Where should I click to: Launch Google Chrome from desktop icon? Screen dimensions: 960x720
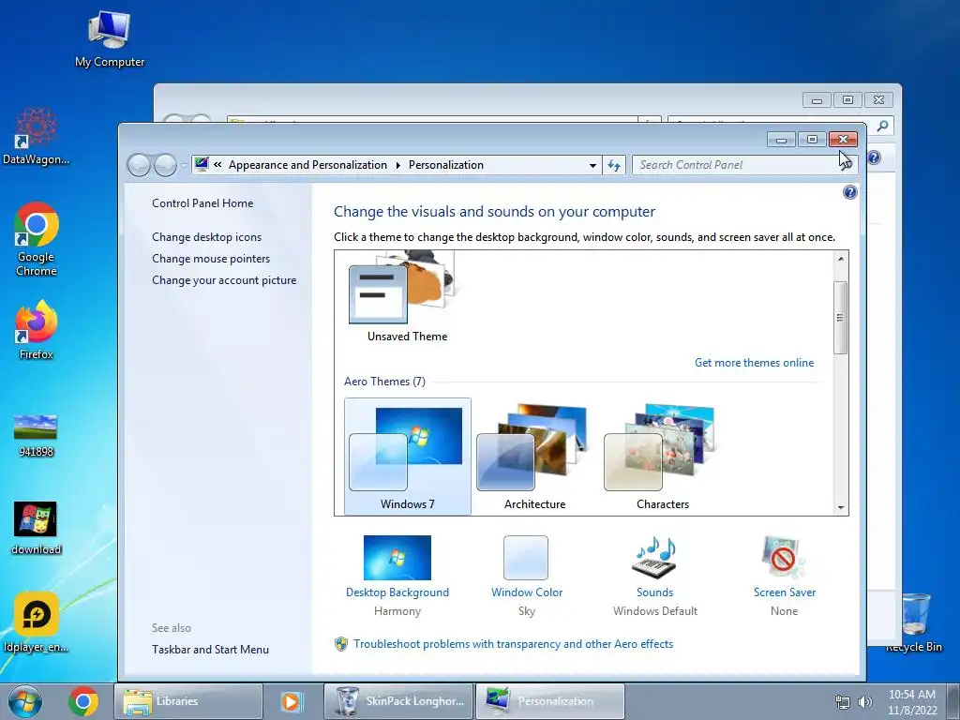[x=37, y=239]
